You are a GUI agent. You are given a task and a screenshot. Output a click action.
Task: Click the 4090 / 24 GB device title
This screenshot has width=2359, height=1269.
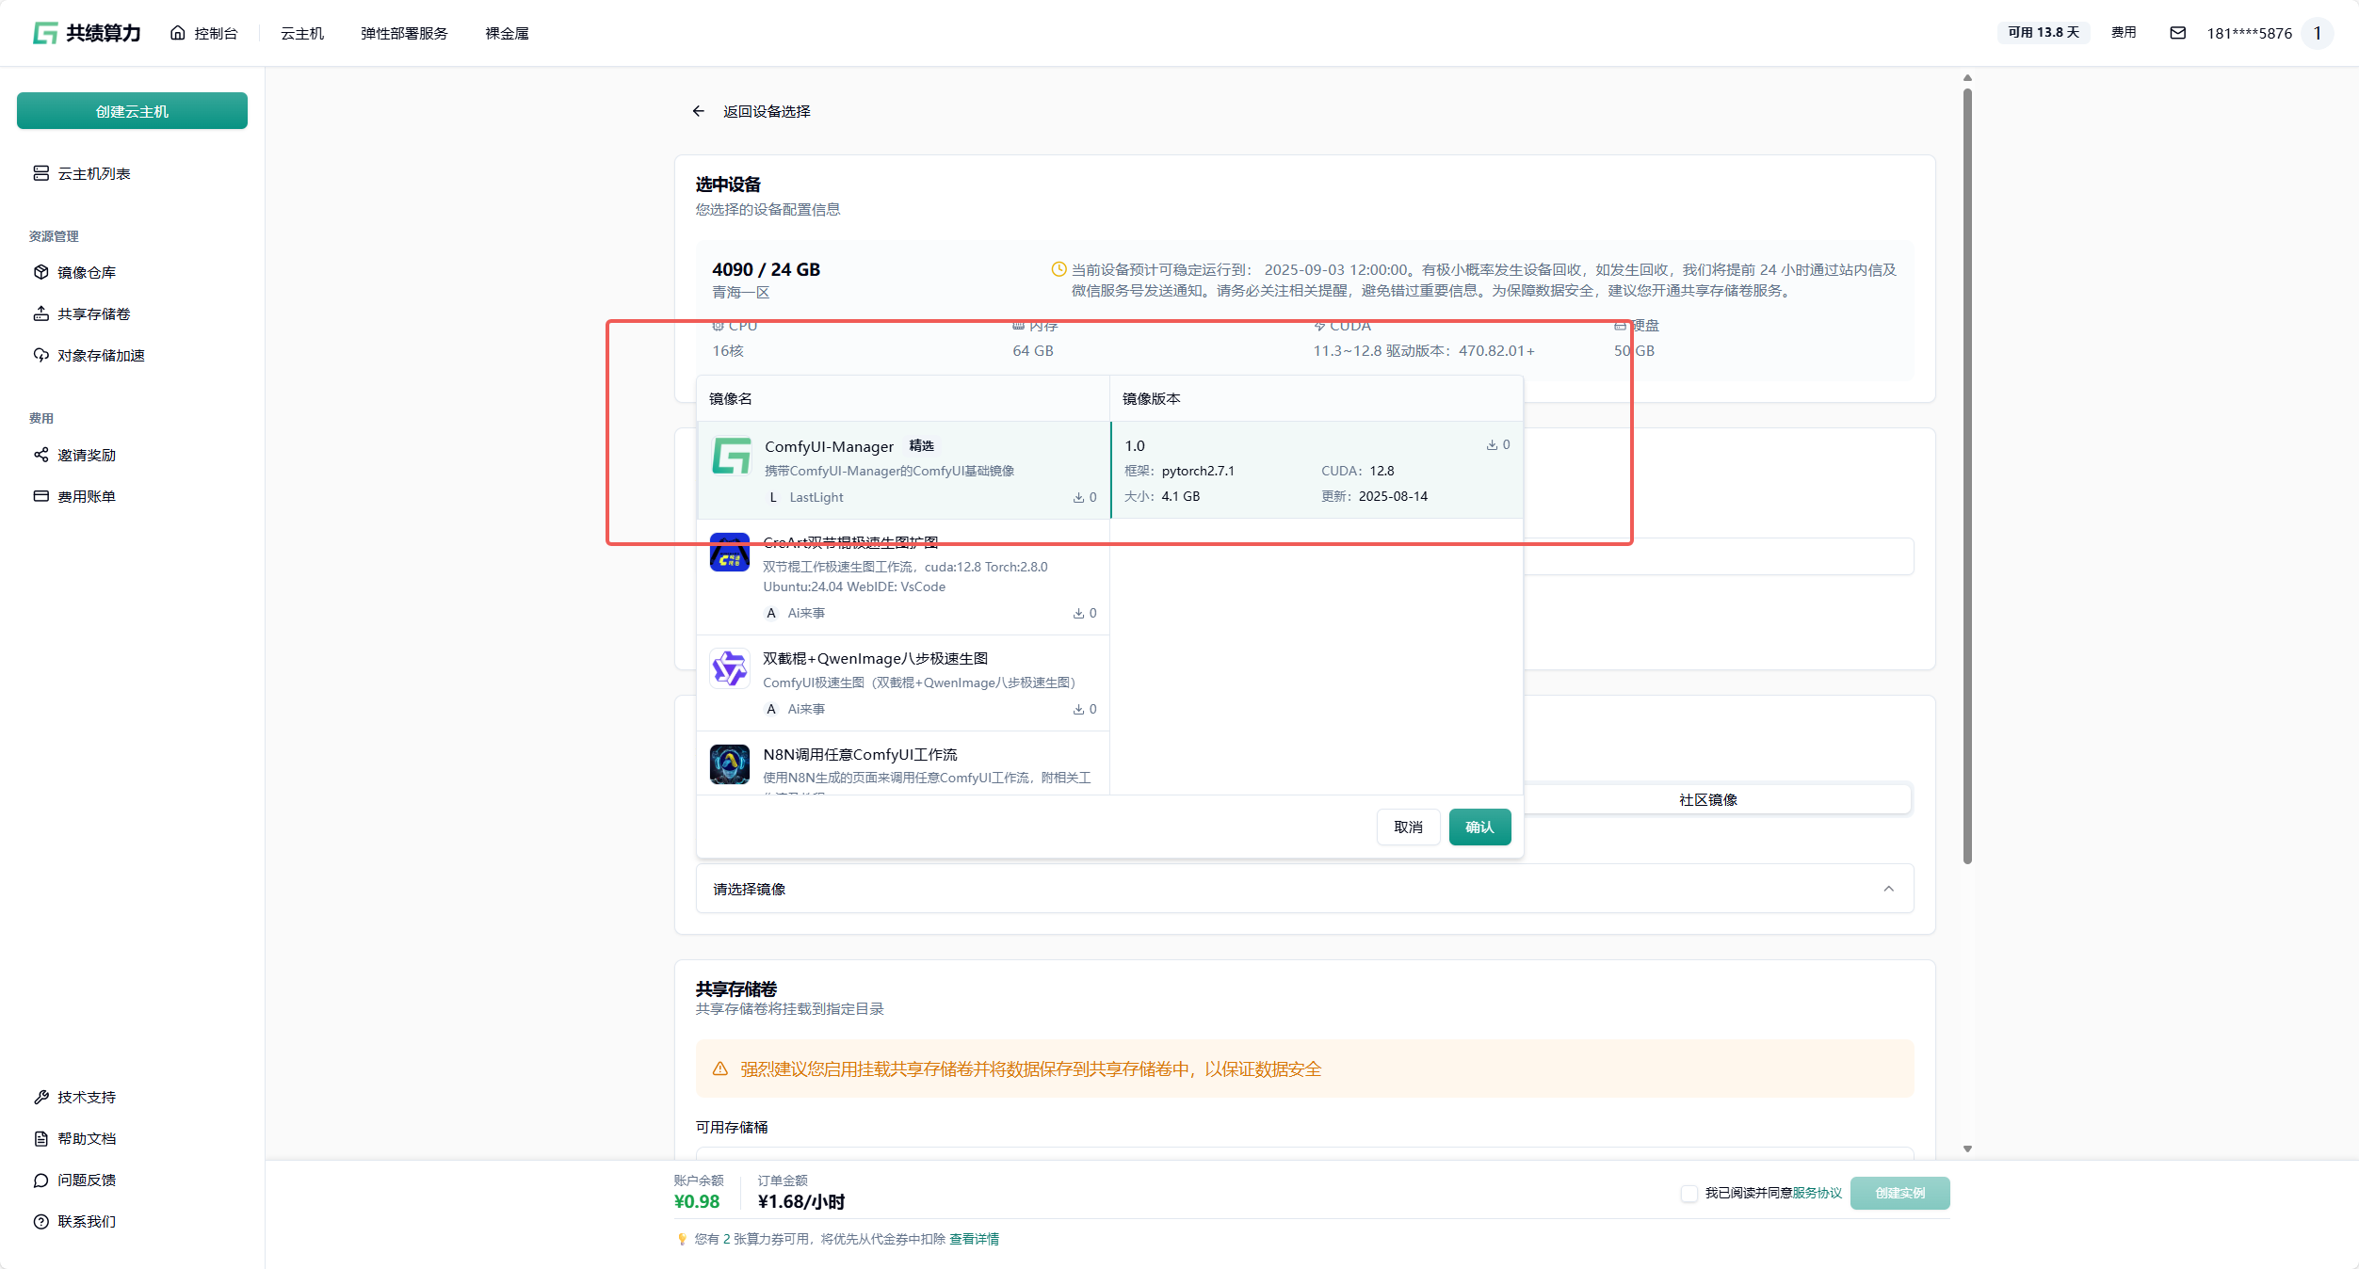[766, 269]
